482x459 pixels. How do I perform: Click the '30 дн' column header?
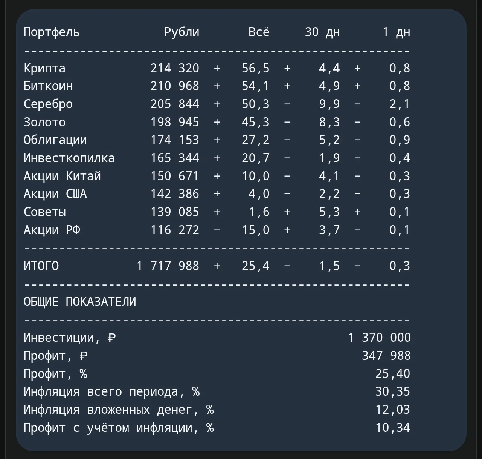tap(322, 32)
